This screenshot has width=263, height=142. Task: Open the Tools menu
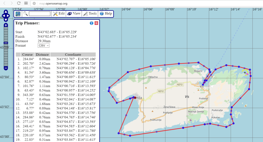[x=90, y=14]
